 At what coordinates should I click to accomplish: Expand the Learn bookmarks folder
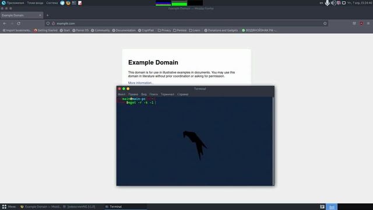coord(195,30)
